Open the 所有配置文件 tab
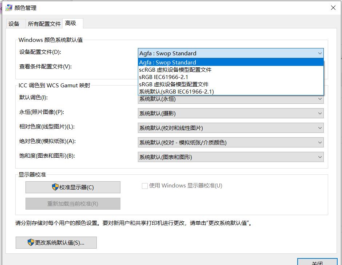The image size is (342, 265). (44, 24)
